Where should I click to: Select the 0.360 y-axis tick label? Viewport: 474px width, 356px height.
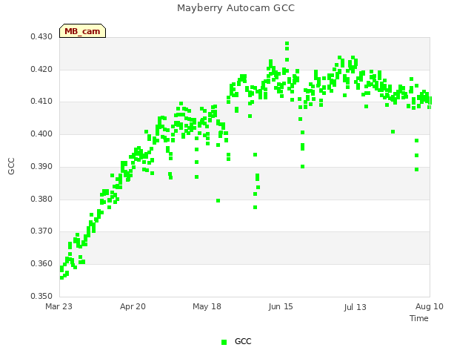point(41,264)
